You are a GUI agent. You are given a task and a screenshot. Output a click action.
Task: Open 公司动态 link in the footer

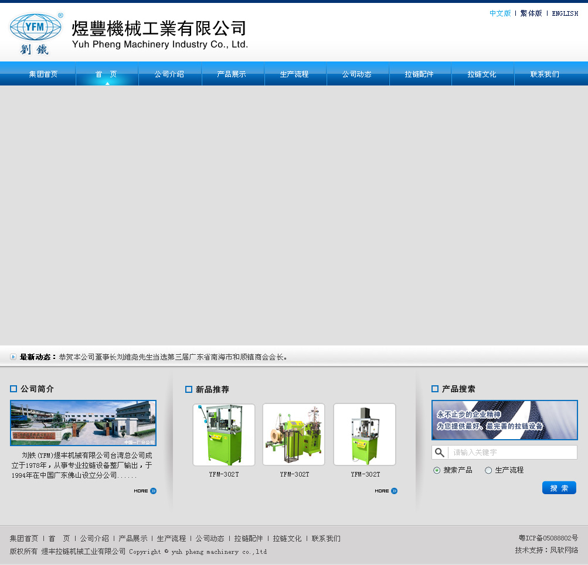(210, 538)
